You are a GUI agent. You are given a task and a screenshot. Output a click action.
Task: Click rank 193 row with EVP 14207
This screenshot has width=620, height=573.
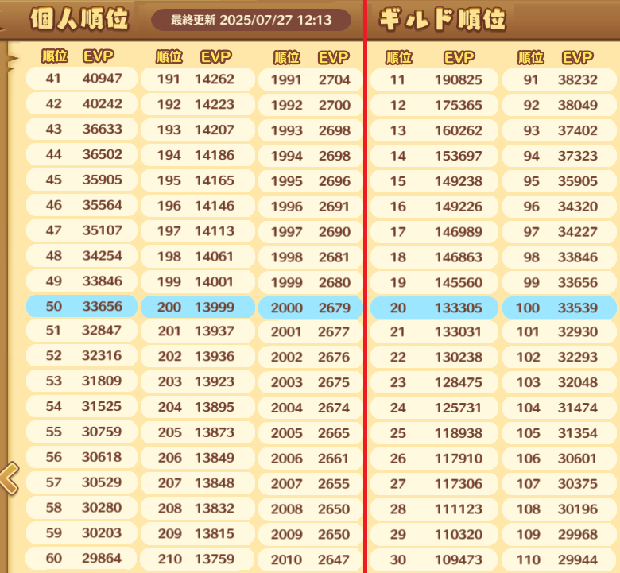pos(198,130)
